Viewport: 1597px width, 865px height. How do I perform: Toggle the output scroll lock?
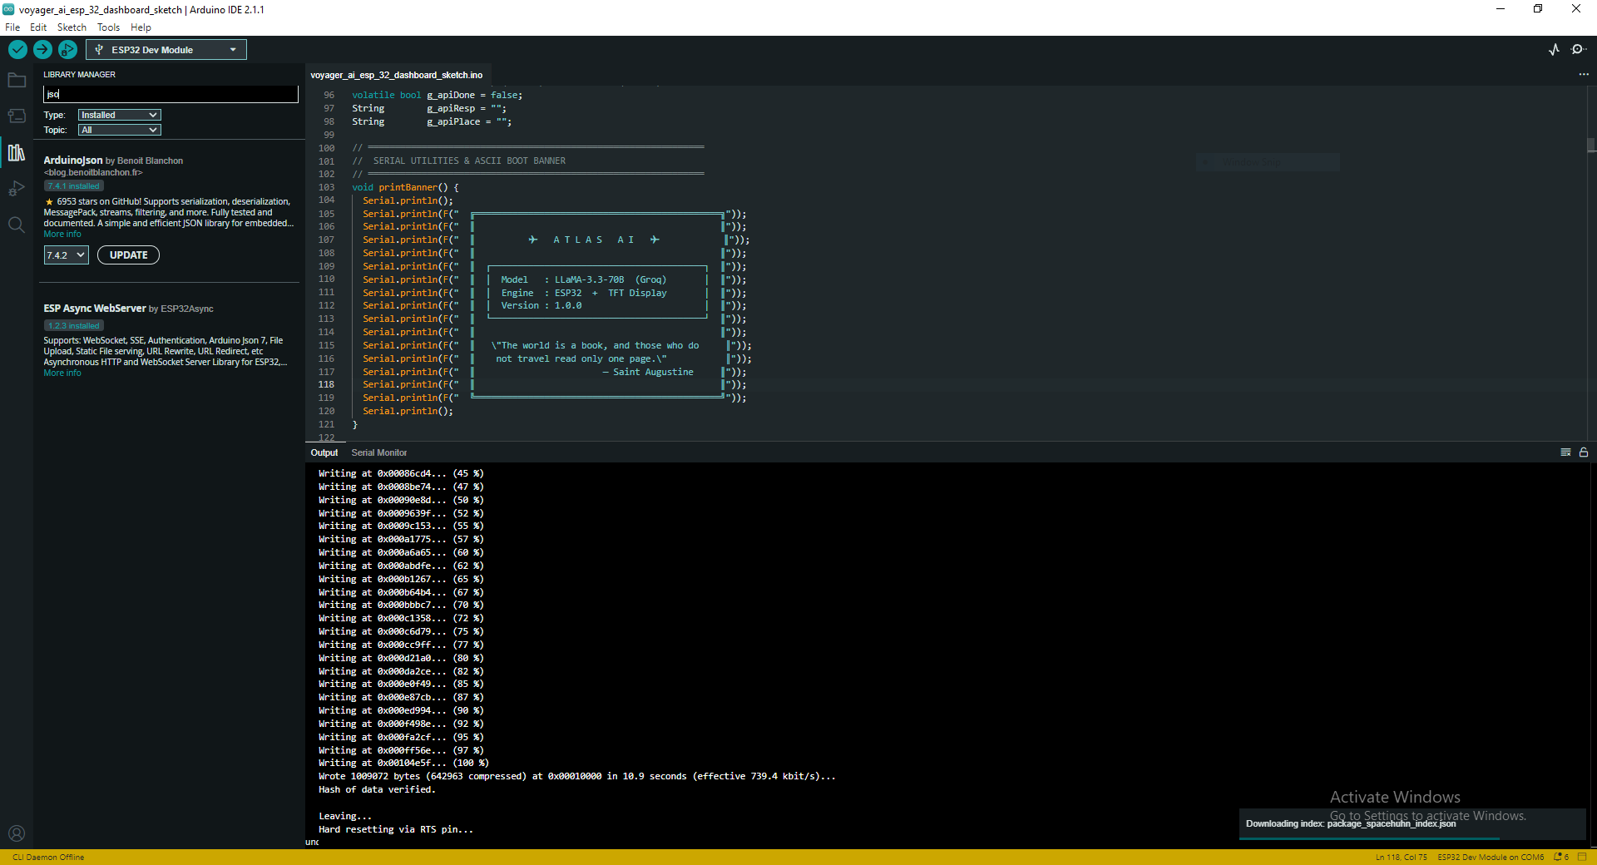(1584, 452)
